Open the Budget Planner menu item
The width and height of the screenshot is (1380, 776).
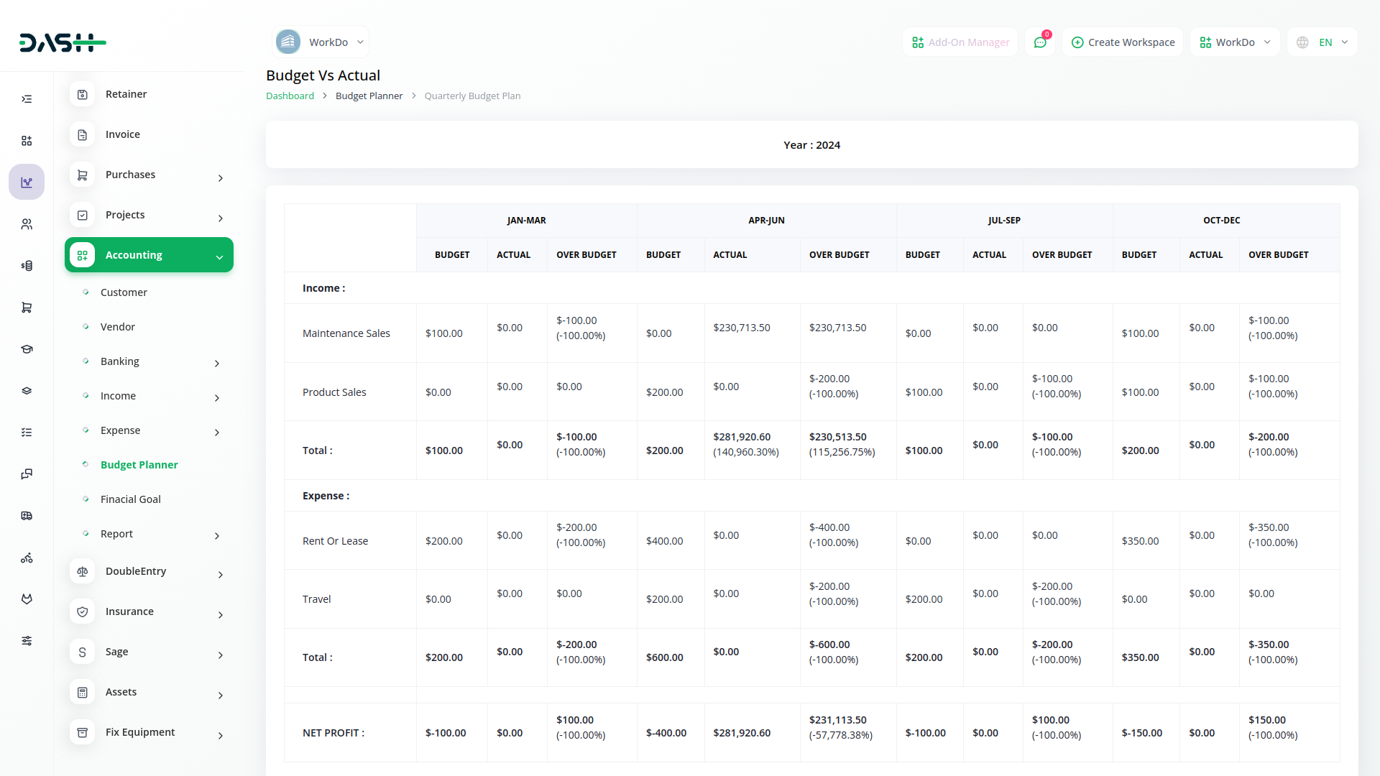pyautogui.click(x=139, y=465)
